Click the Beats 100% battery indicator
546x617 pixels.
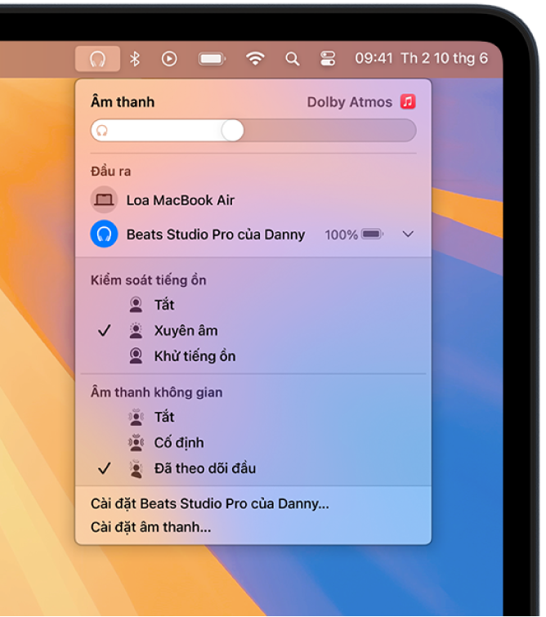(354, 235)
